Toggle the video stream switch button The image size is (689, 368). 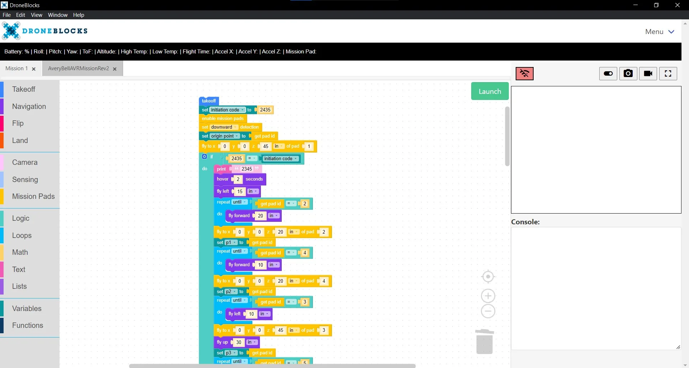pyautogui.click(x=608, y=73)
